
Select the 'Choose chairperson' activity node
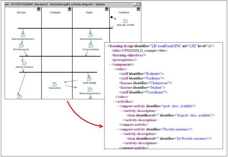pyautogui.click(x=91, y=46)
